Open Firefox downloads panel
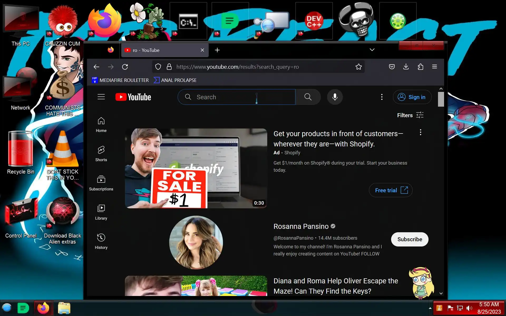 406,67
